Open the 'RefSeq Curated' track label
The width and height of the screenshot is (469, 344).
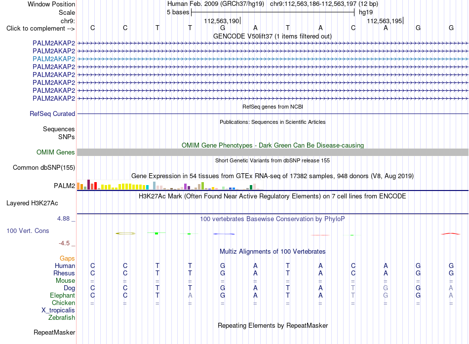[52, 114]
